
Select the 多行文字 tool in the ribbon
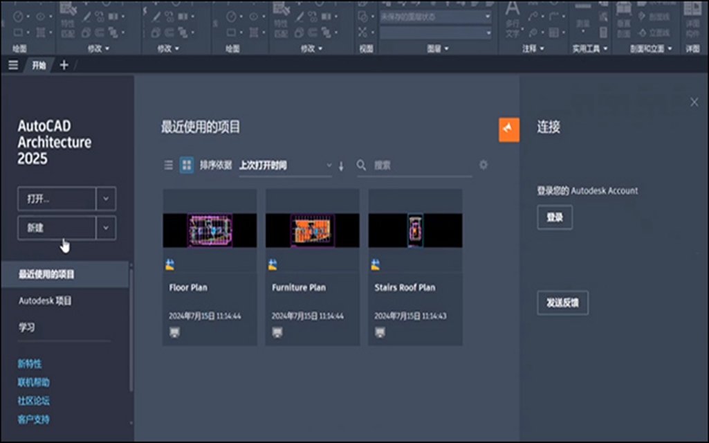pos(513,18)
